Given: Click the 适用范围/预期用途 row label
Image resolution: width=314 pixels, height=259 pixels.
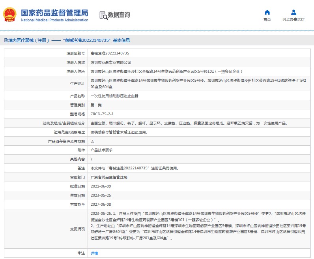Looking at the screenshot, I should (x=69, y=132).
